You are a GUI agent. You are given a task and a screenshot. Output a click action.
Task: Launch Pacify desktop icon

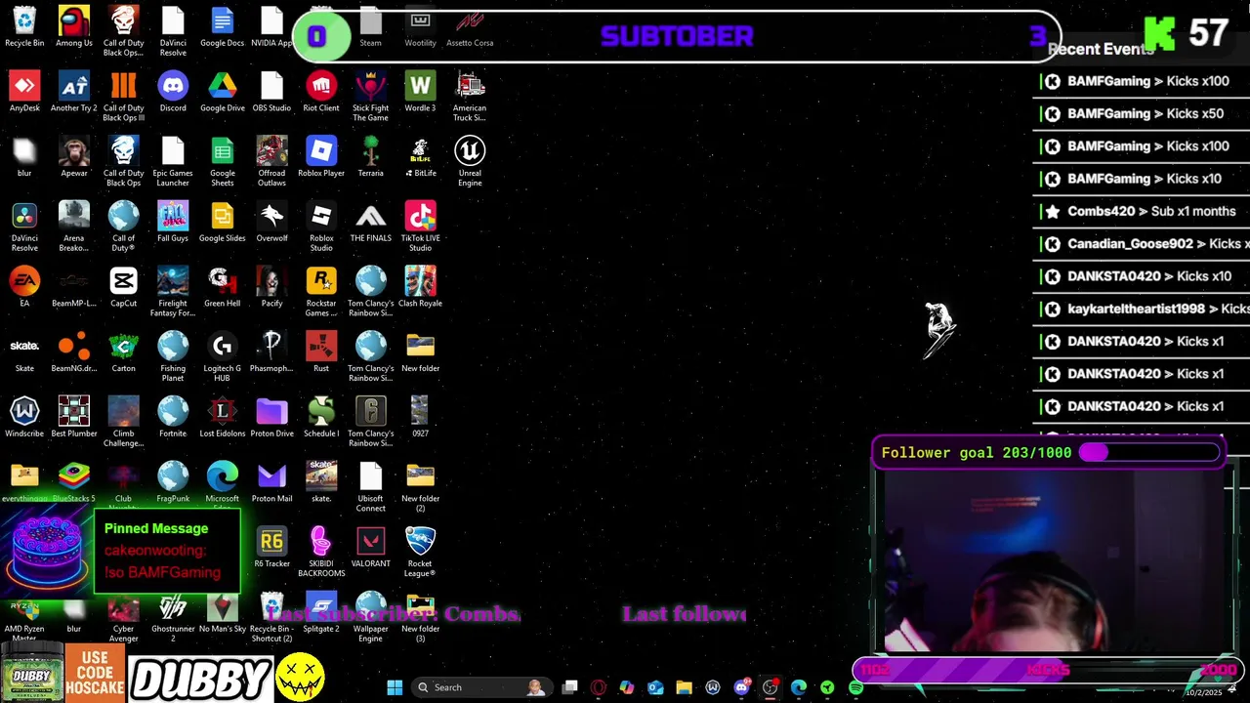tap(271, 288)
